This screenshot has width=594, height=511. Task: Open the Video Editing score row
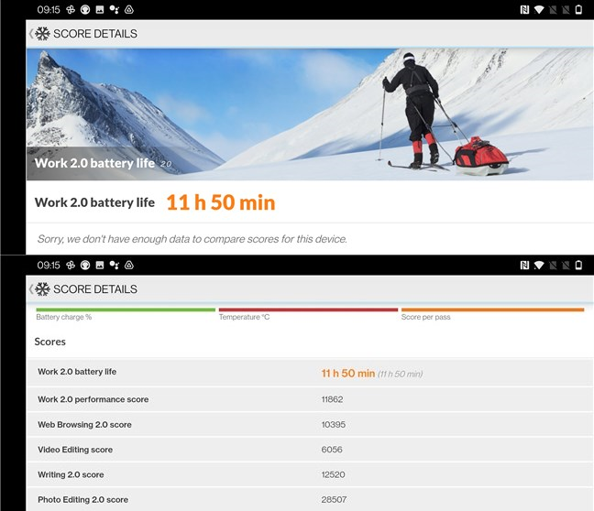310,450
